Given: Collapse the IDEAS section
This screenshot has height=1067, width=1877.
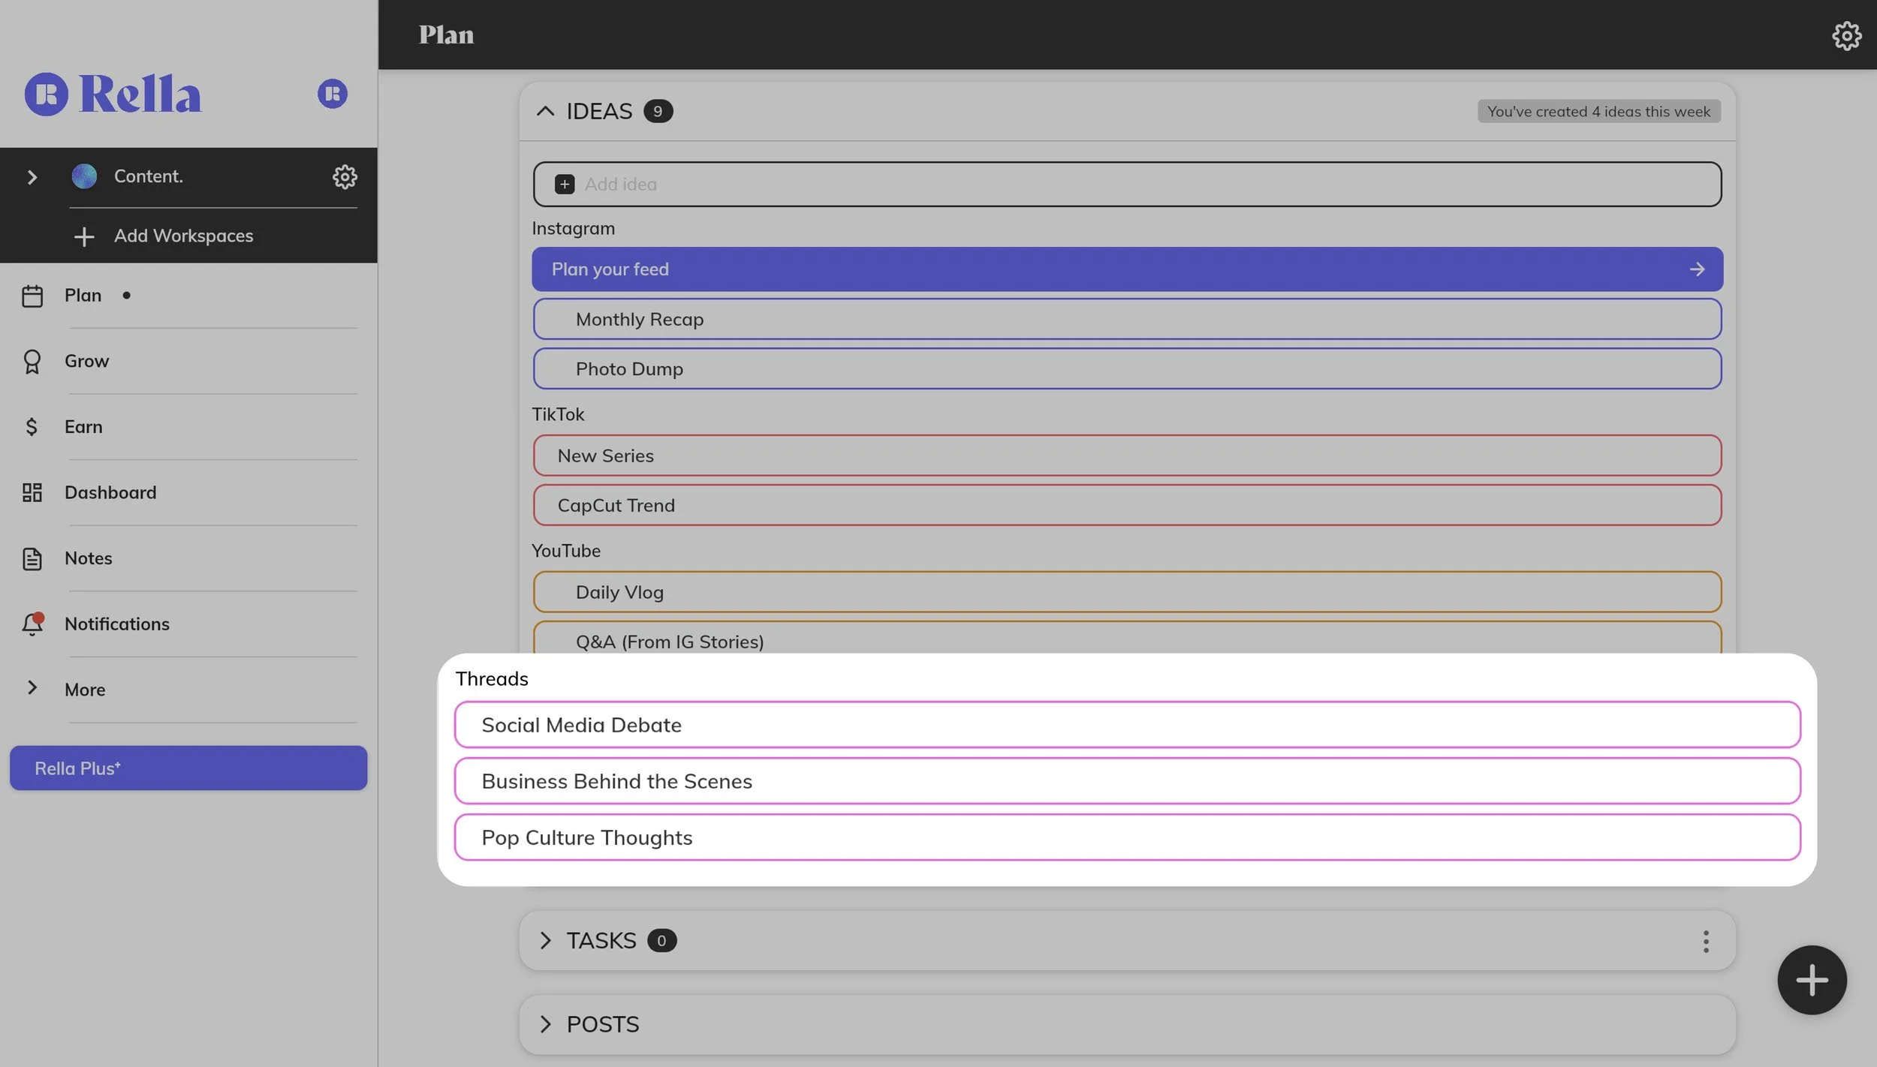Looking at the screenshot, I should [546, 111].
